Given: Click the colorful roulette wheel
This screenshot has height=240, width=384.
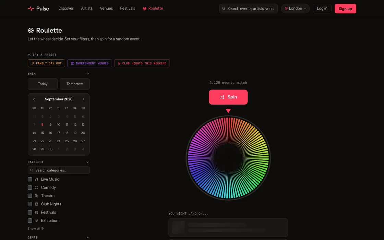Looking at the screenshot, I should coord(228,158).
